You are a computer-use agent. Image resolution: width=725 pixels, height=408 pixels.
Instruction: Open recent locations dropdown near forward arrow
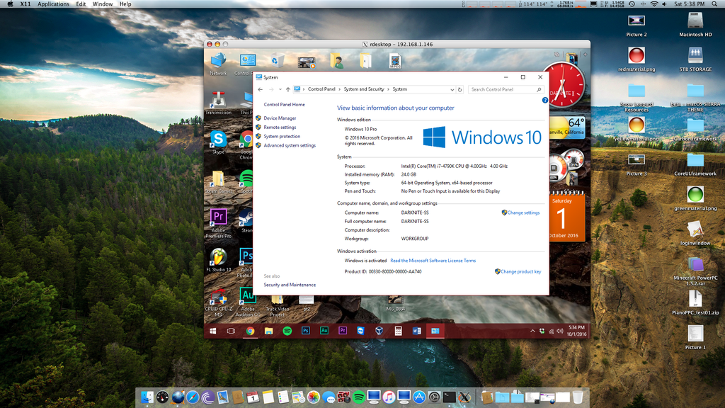tap(280, 89)
